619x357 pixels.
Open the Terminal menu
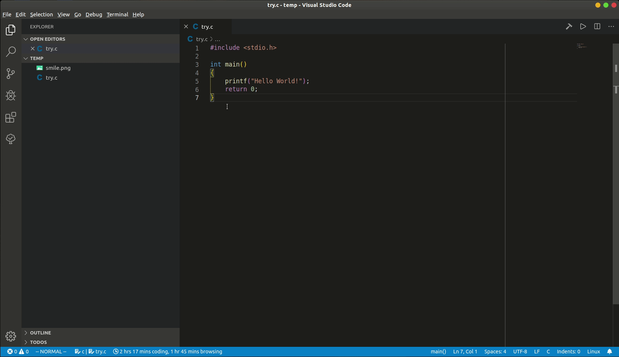(x=117, y=15)
